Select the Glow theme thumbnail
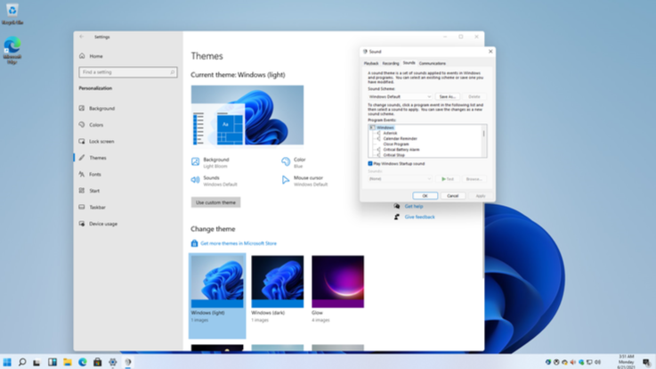 point(337,282)
